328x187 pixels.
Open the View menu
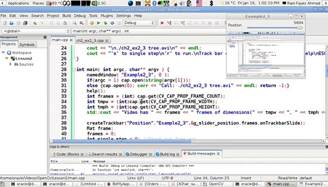point(24,16)
